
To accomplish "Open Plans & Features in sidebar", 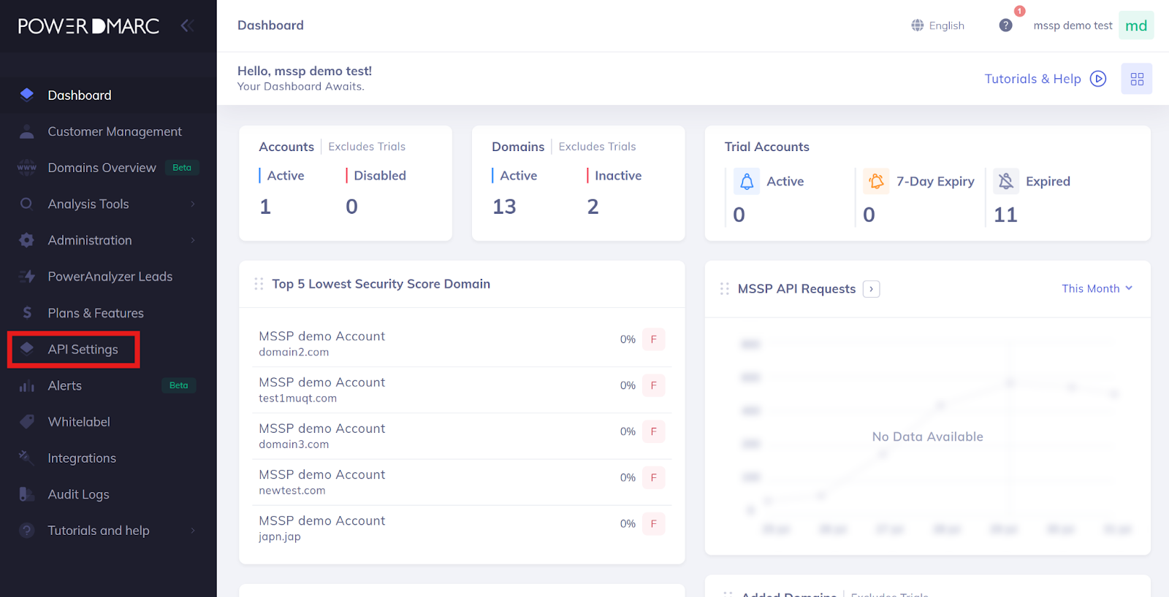I will (108, 313).
